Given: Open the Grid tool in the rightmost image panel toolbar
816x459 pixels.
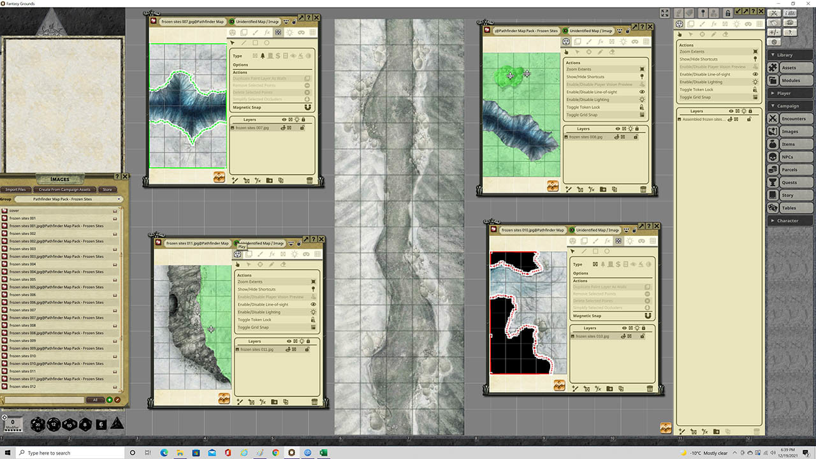Looking at the screenshot, I should (x=760, y=24).
